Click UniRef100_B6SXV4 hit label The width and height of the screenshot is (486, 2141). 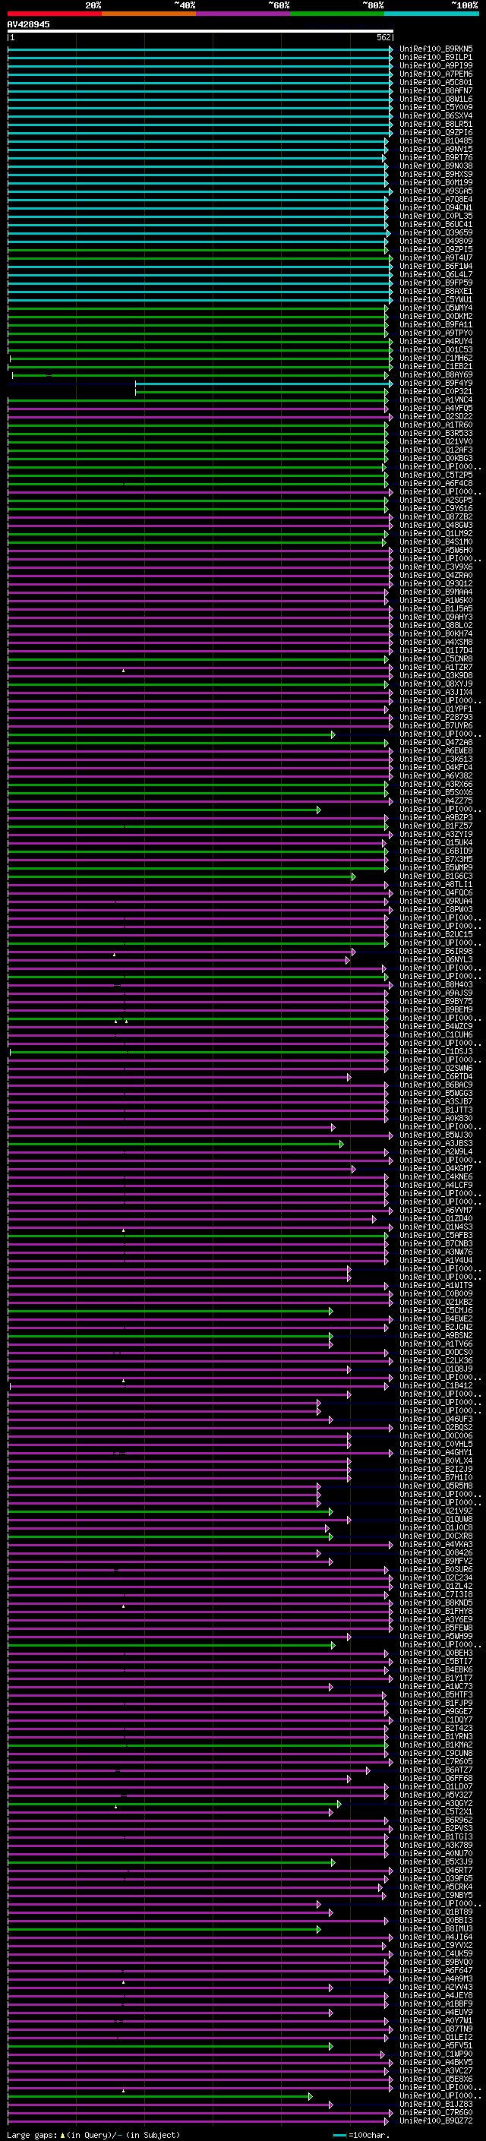pos(436,115)
